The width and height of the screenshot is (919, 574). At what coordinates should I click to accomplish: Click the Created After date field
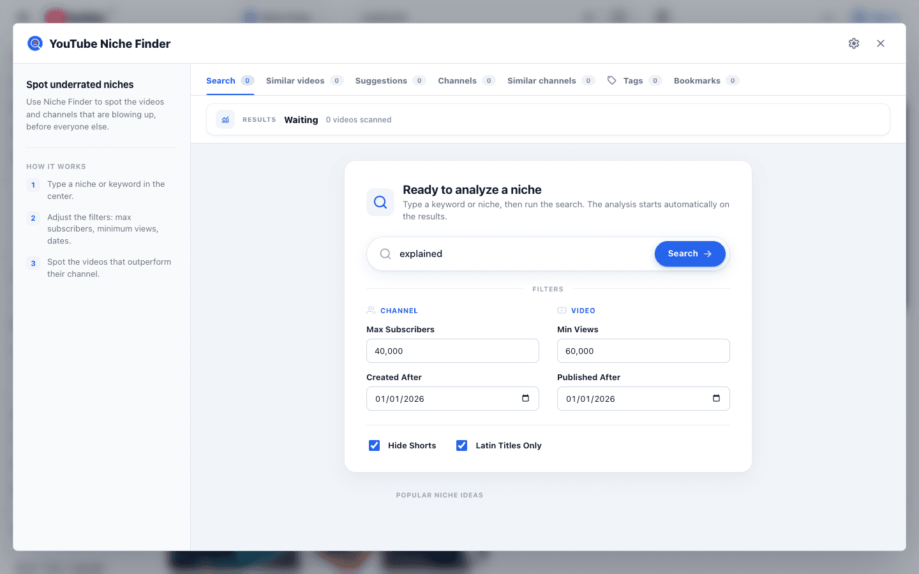coord(452,399)
